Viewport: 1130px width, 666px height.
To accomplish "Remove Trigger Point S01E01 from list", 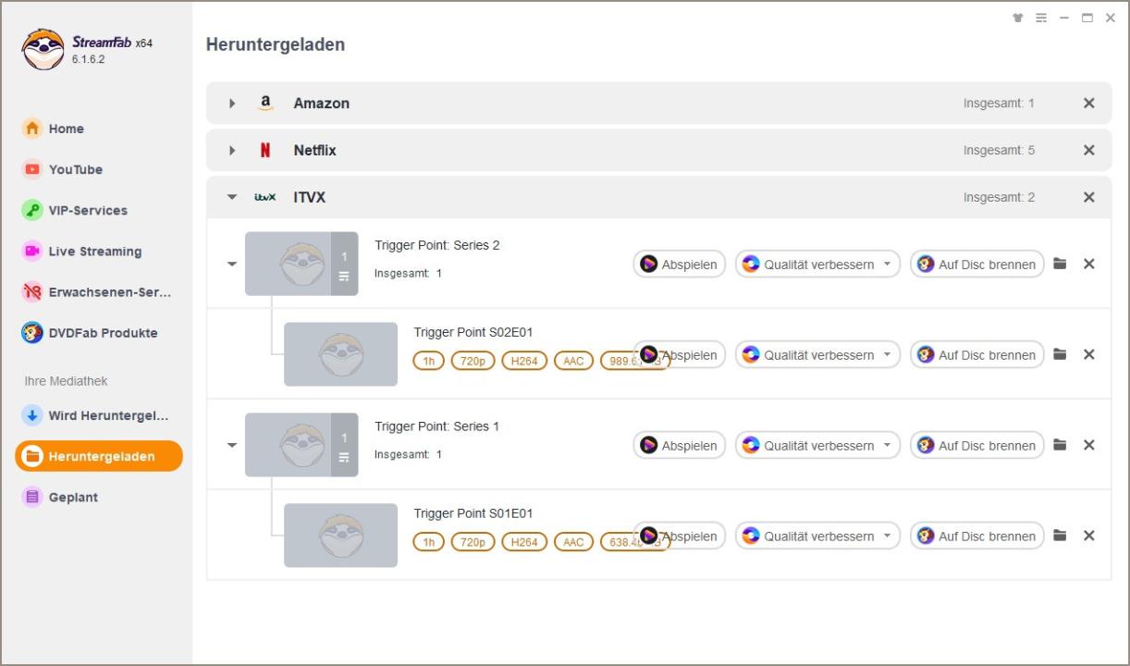I will coord(1088,536).
